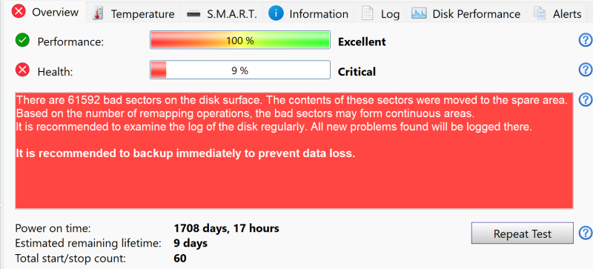Click the green checkmark Performance status icon

(22, 40)
